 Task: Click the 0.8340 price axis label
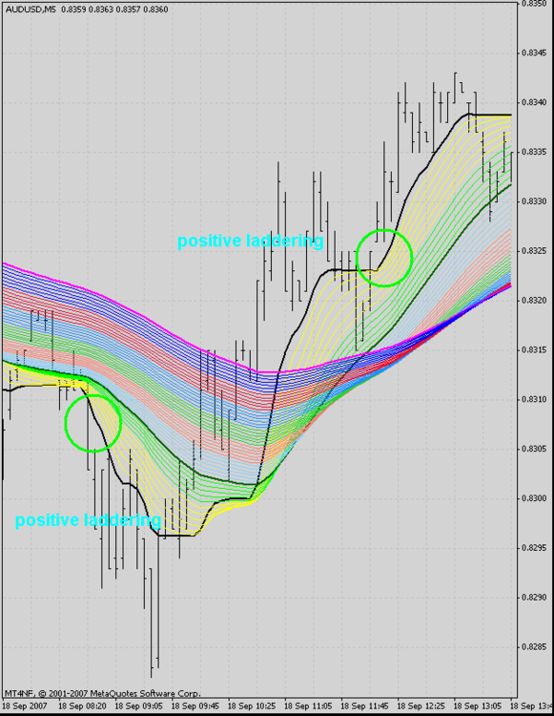(x=534, y=102)
